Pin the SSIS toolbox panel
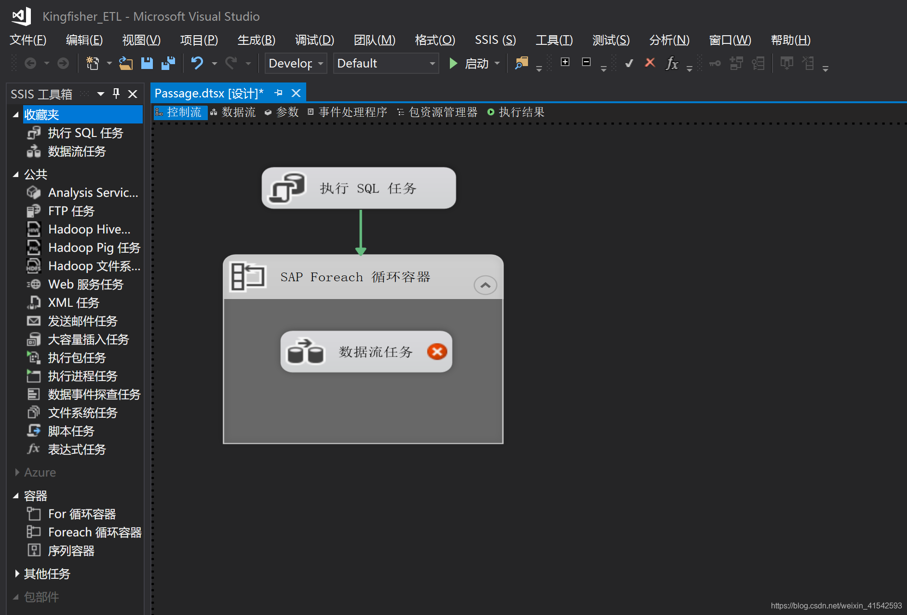907x615 pixels. point(116,94)
